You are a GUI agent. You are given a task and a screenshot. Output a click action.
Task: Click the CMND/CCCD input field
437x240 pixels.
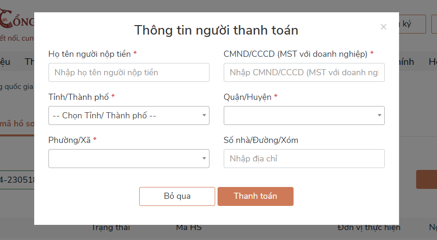[x=304, y=72]
